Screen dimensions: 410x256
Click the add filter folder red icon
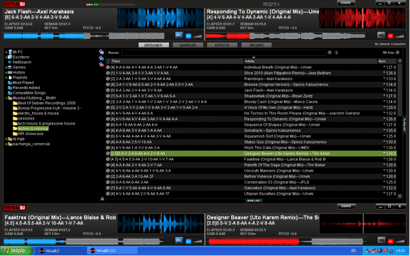(x=101, y=64)
